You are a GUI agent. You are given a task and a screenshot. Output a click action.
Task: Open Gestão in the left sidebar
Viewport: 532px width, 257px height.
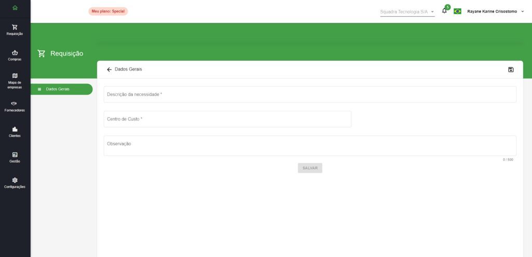tap(15, 158)
